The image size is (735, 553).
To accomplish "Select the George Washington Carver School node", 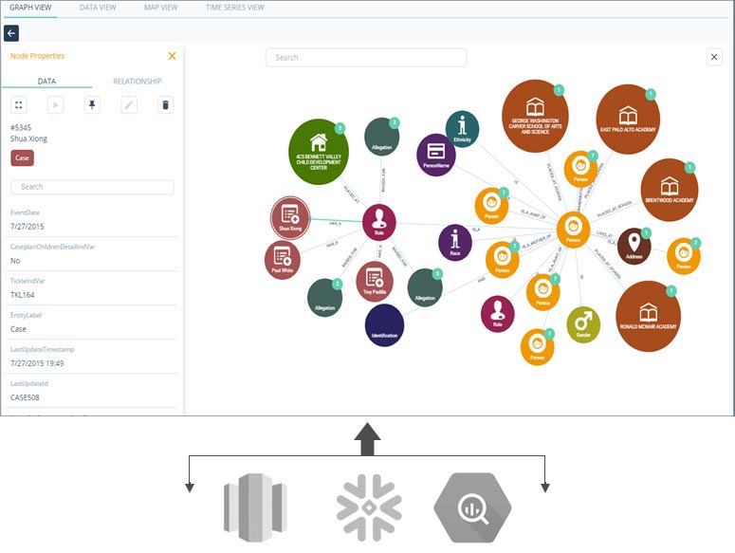I will click(x=535, y=116).
